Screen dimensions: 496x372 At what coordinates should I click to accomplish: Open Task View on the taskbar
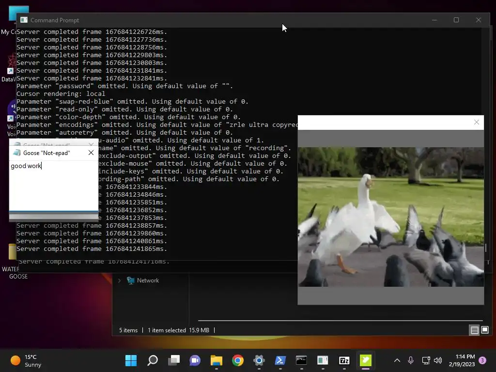pos(174,360)
